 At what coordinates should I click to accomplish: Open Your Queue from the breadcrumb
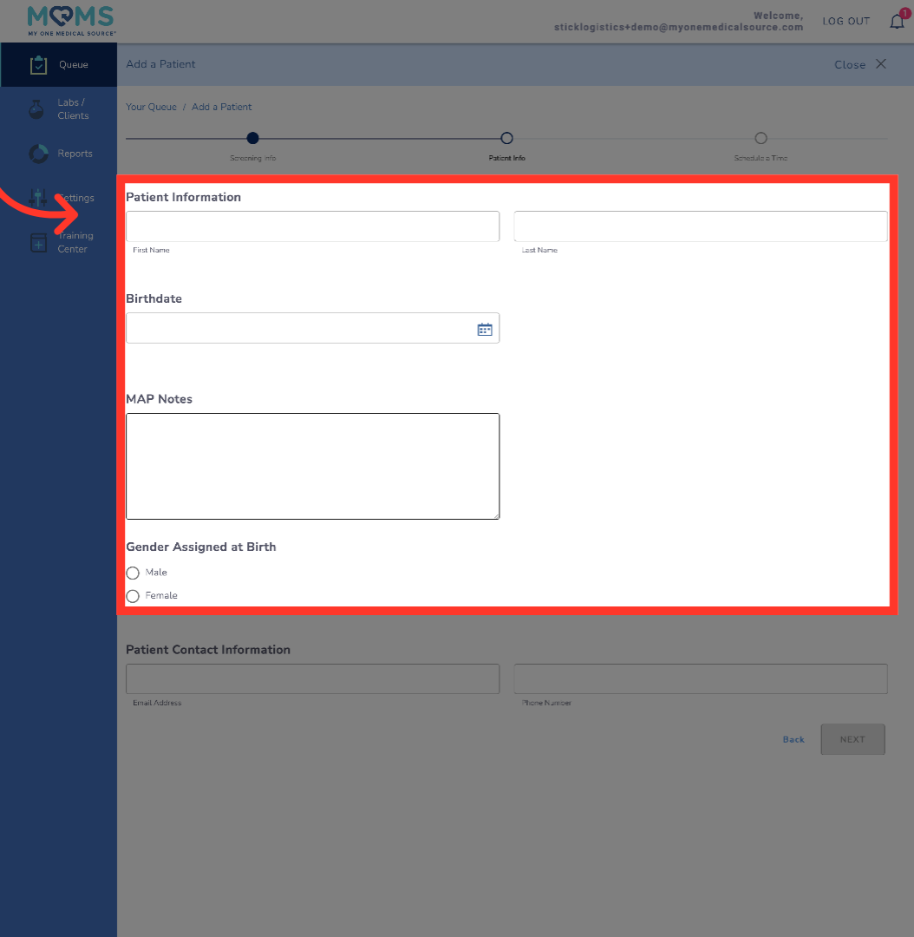(x=150, y=107)
